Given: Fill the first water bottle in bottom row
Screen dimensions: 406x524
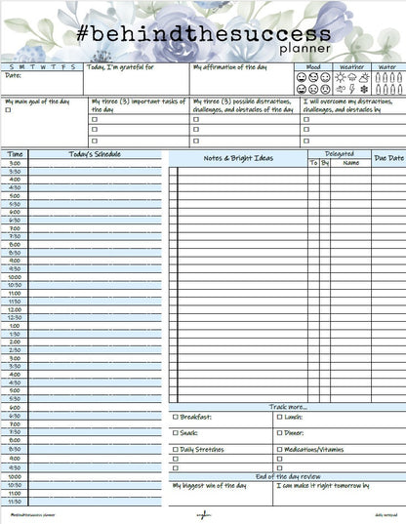Looking at the screenshot, I should (378, 89).
